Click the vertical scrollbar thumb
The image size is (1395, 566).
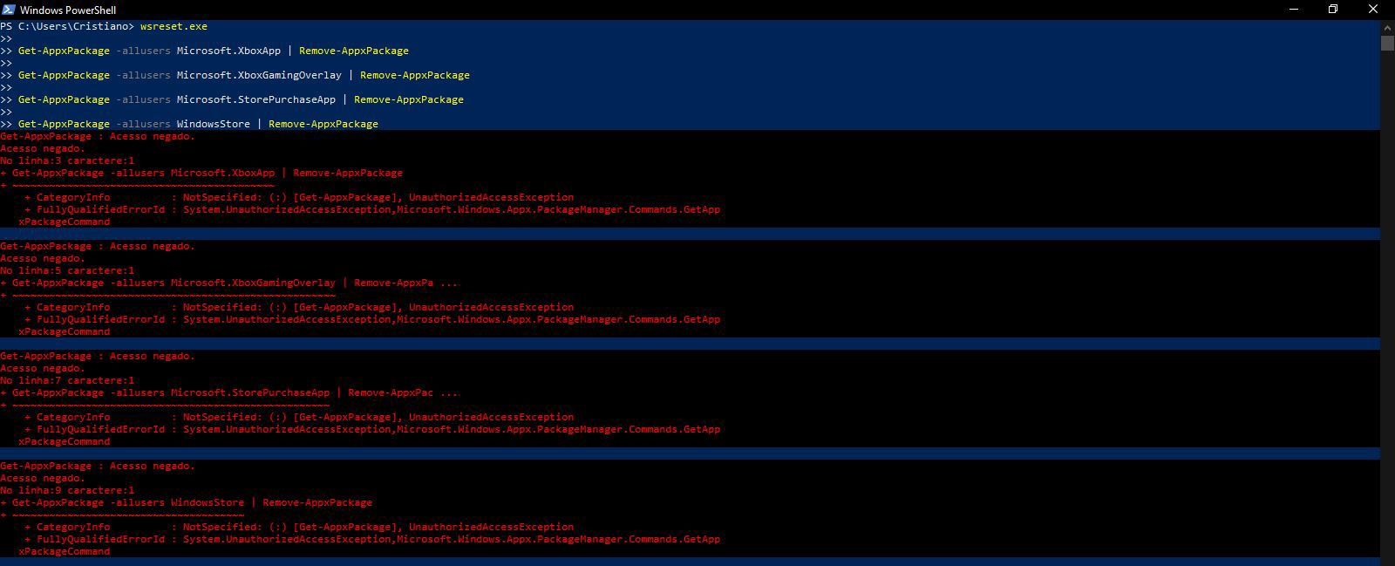[x=1387, y=44]
